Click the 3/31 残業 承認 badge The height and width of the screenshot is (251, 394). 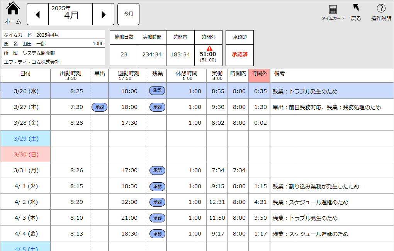pyautogui.click(x=157, y=170)
